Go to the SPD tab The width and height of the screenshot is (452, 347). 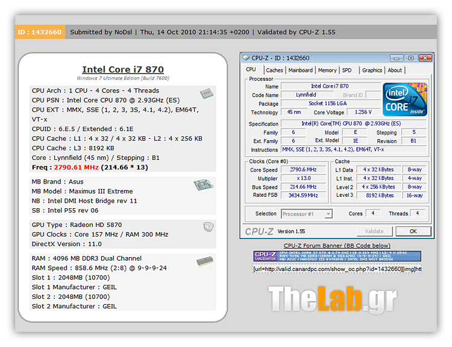347,70
